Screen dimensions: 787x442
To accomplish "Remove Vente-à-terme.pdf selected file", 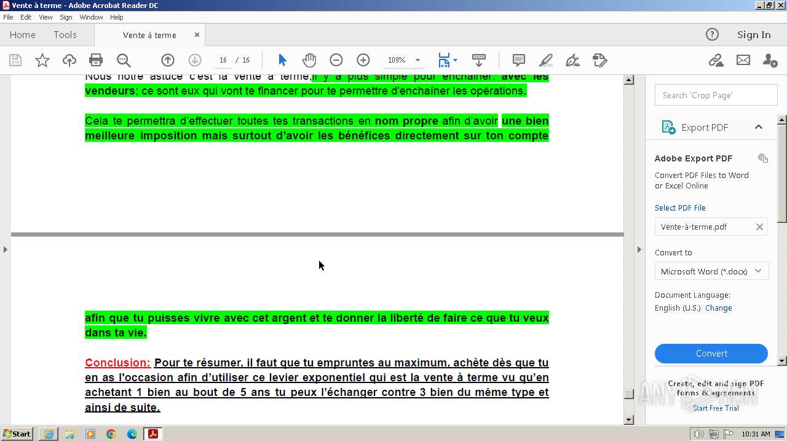I will [x=759, y=227].
